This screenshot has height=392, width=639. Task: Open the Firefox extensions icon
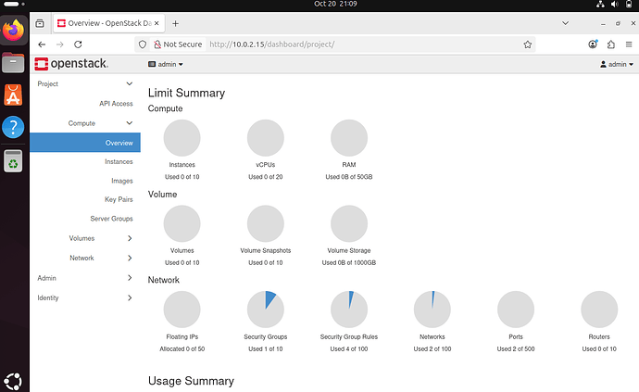(x=610, y=44)
